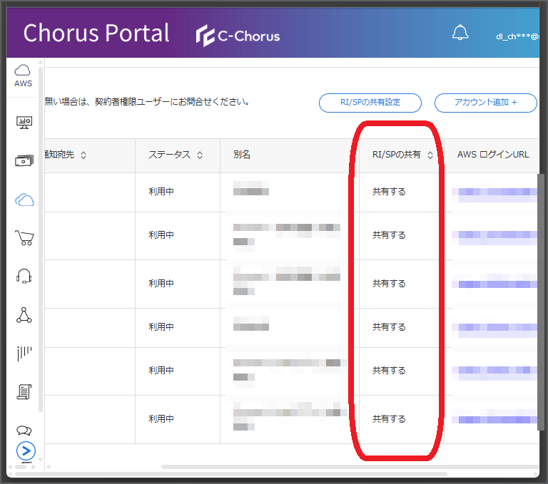This screenshot has height=484, width=548.
Task: Open the chat bubbles icon in sidebar
Action: coord(24,431)
